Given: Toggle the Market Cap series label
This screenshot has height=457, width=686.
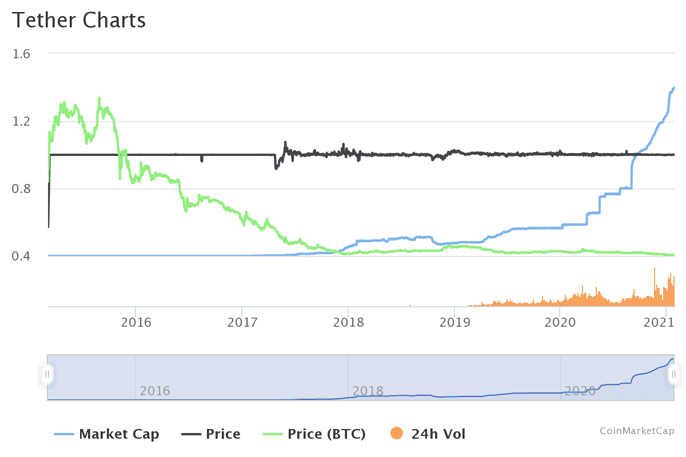Looking at the screenshot, I should pyautogui.click(x=119, y=434).
